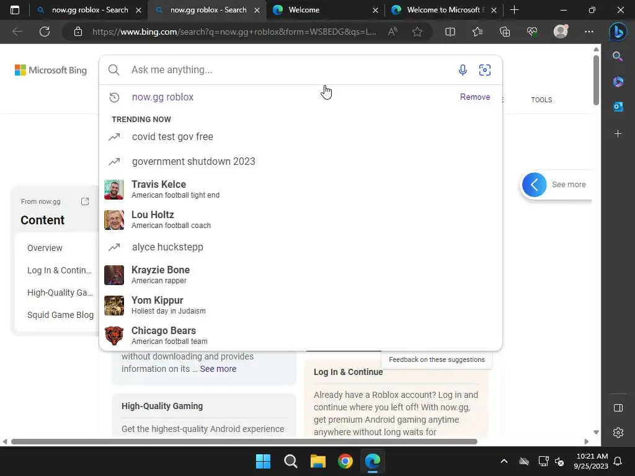This screenshot has height=476, width=635.
Task: Choose Krayzie Bone suggestion
Action: 301,275
